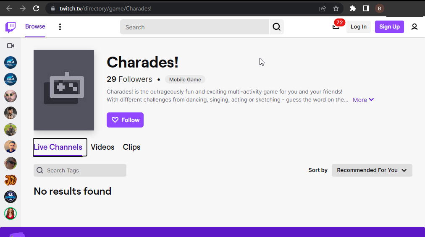Image resolution: width=425 pixels, height=237 pixels.
Task: Click the Mobile Game tag
Action: [x=185, y=80]
